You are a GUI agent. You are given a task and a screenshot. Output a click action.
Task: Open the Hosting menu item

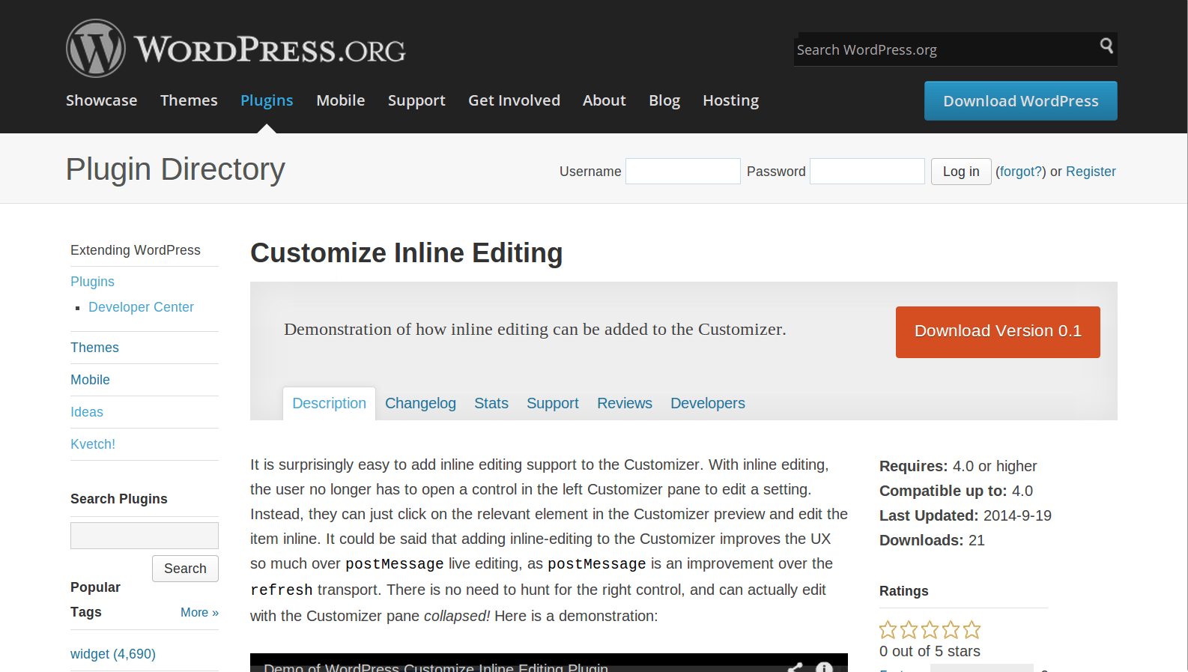pyautogui.click(x=731, y=100)
